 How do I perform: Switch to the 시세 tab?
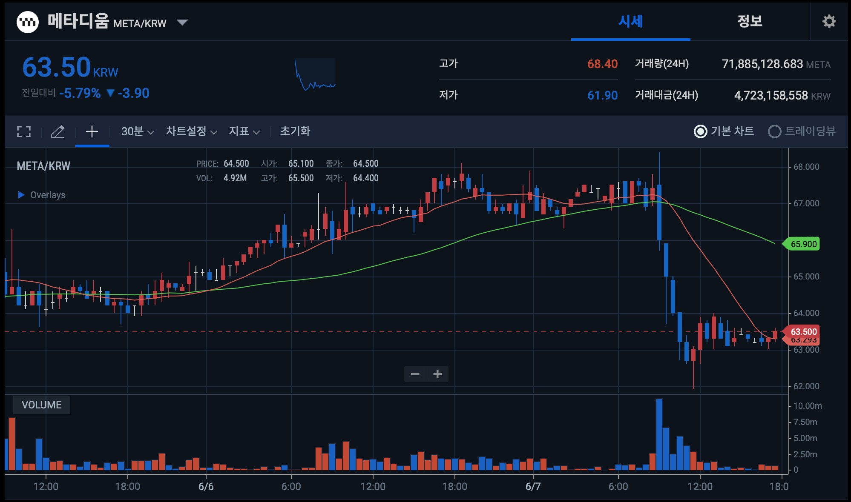click(630, 21)
